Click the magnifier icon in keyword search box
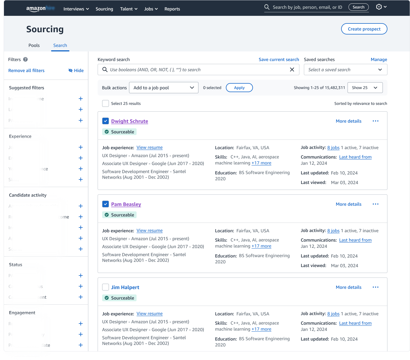410x360 pixels. point(105,70)
